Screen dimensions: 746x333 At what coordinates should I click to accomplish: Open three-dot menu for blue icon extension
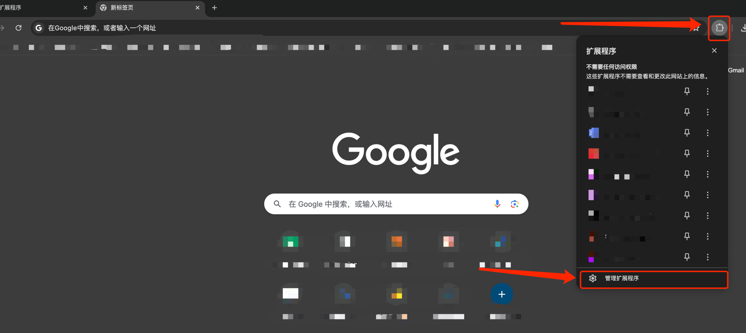[x=707, y=133]
